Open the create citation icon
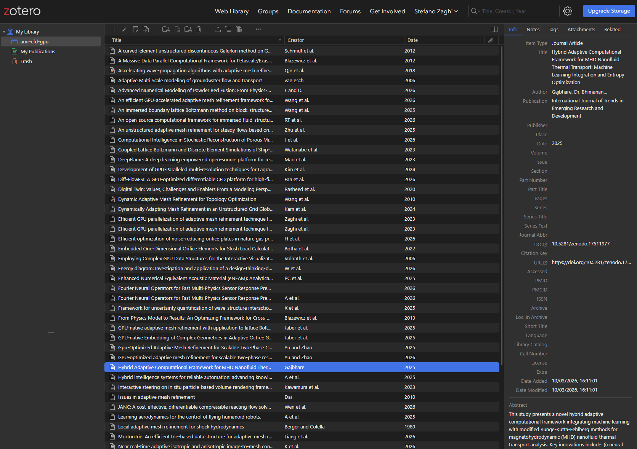This screenshot has width=637, height=449. (x=228, y=29)
